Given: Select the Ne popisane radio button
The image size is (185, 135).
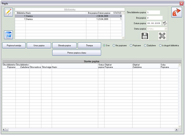Looking at the screenshot, I should [x=114, y=46].
